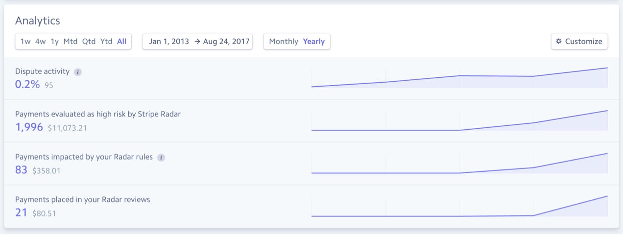623x235 pixels.
Task: Click the Dispute activity sparkline chart
Action: tap(459, 78)
